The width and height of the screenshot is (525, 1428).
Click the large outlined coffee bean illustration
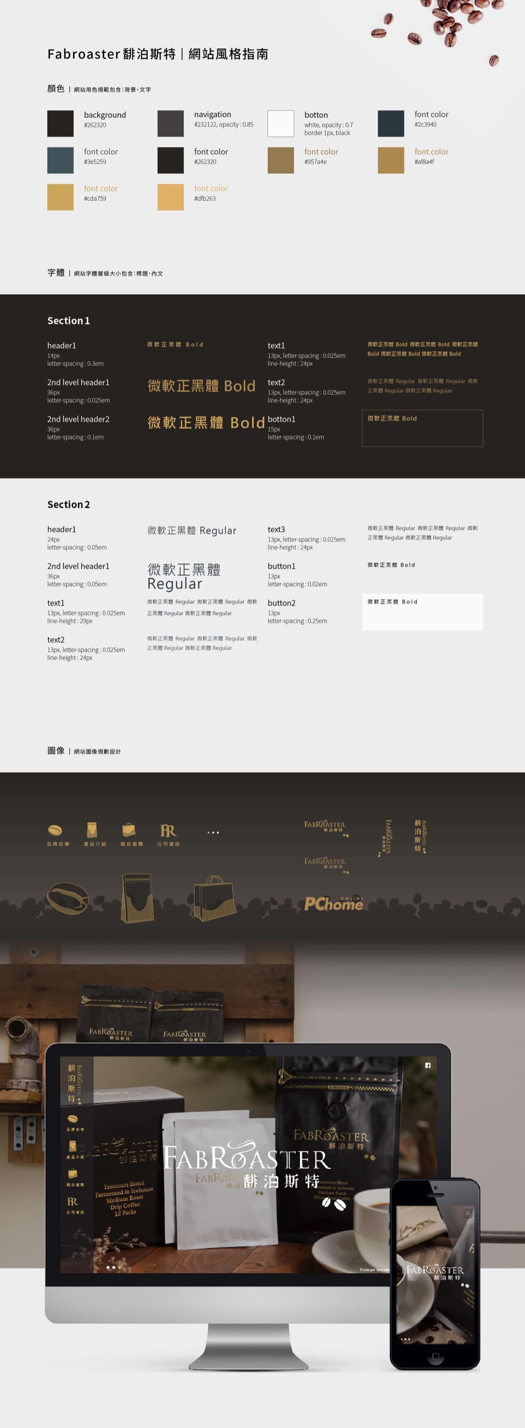click(x=67, y=898)
